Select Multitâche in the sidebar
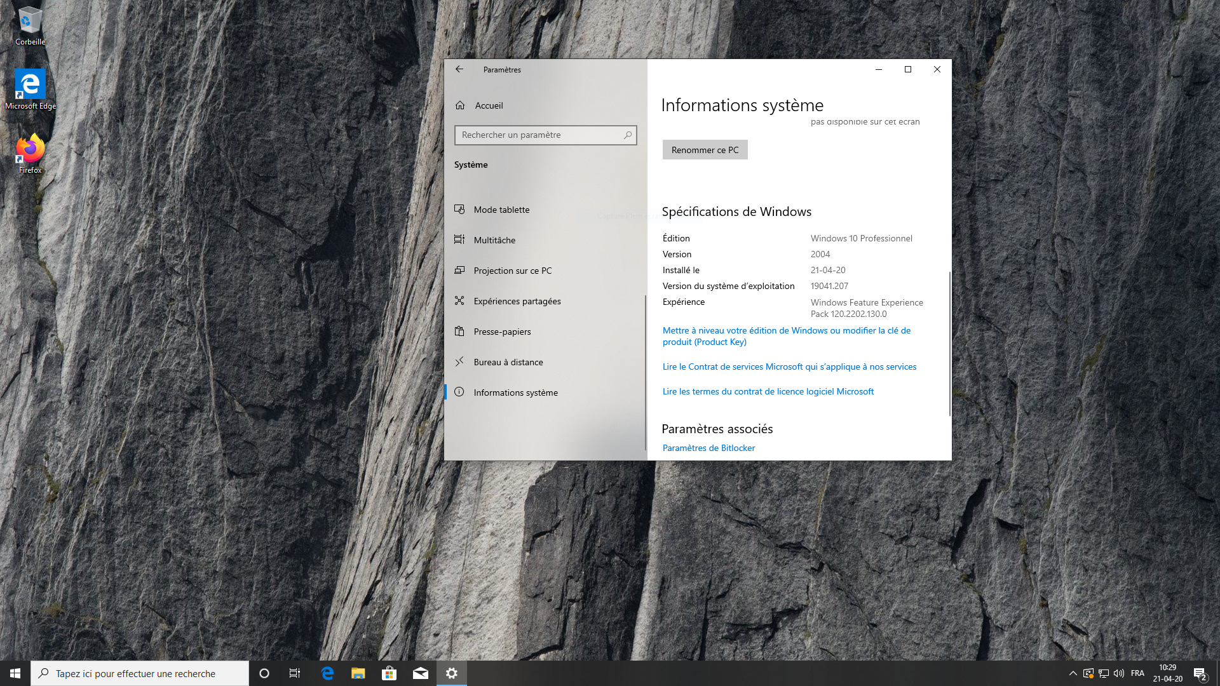 point(494,240)
